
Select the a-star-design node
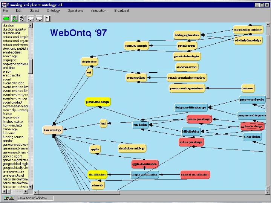pos(252,137)
